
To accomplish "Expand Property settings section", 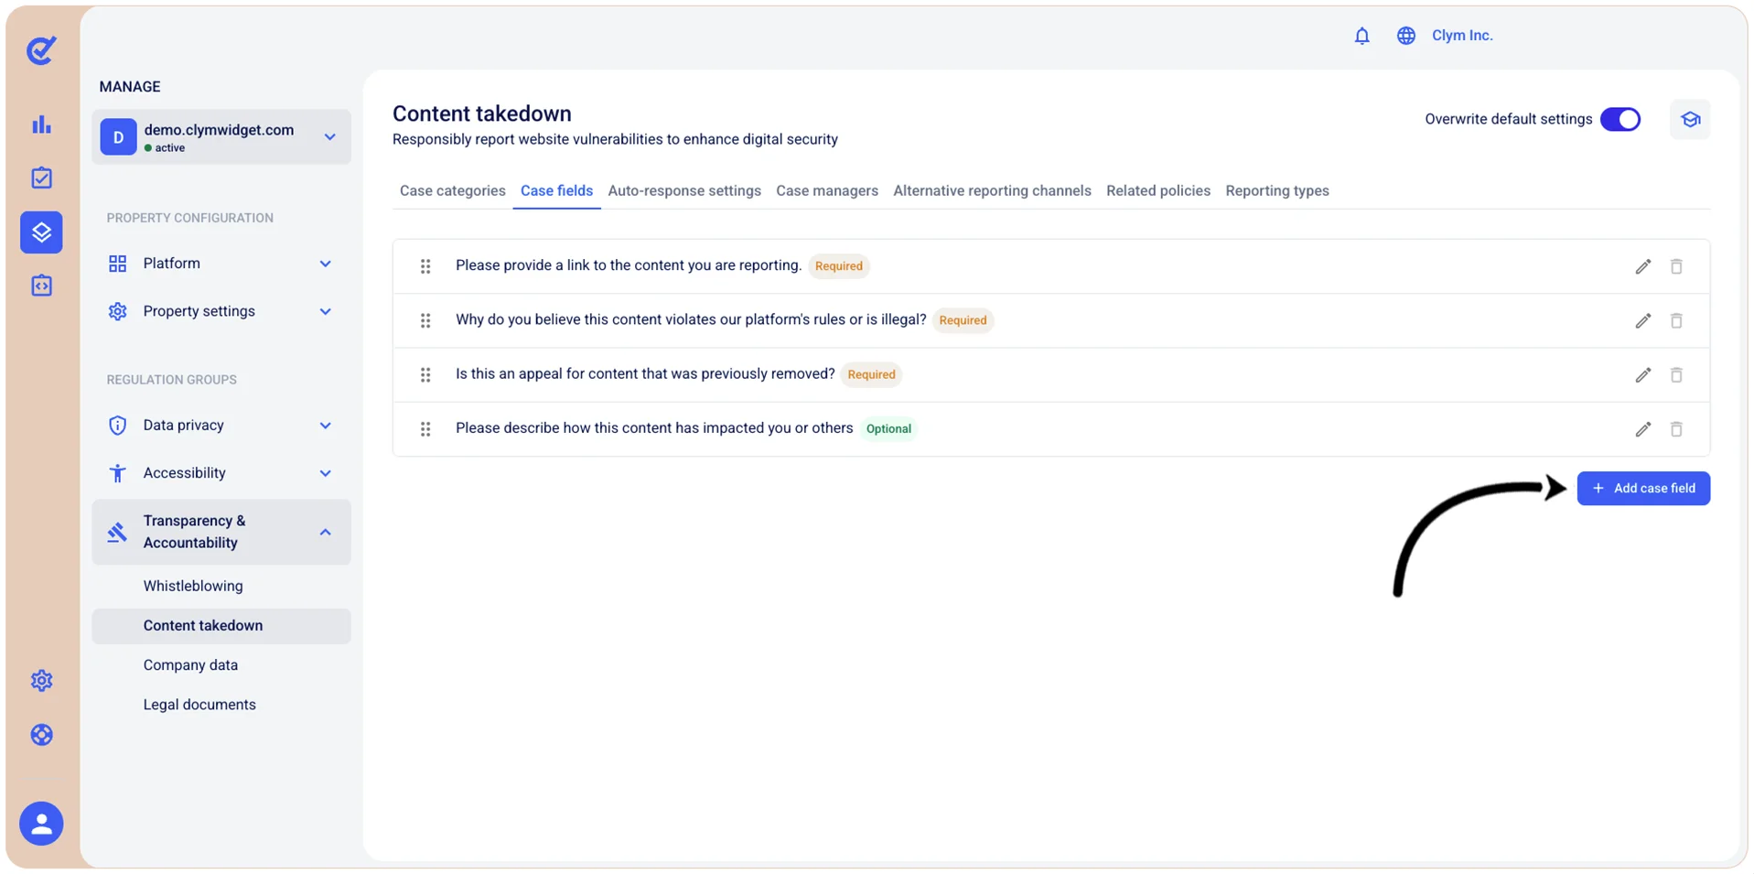I will coord(221,311).
